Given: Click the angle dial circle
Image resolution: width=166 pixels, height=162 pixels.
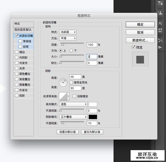Looking at the screenshot, I should [63, 81].
